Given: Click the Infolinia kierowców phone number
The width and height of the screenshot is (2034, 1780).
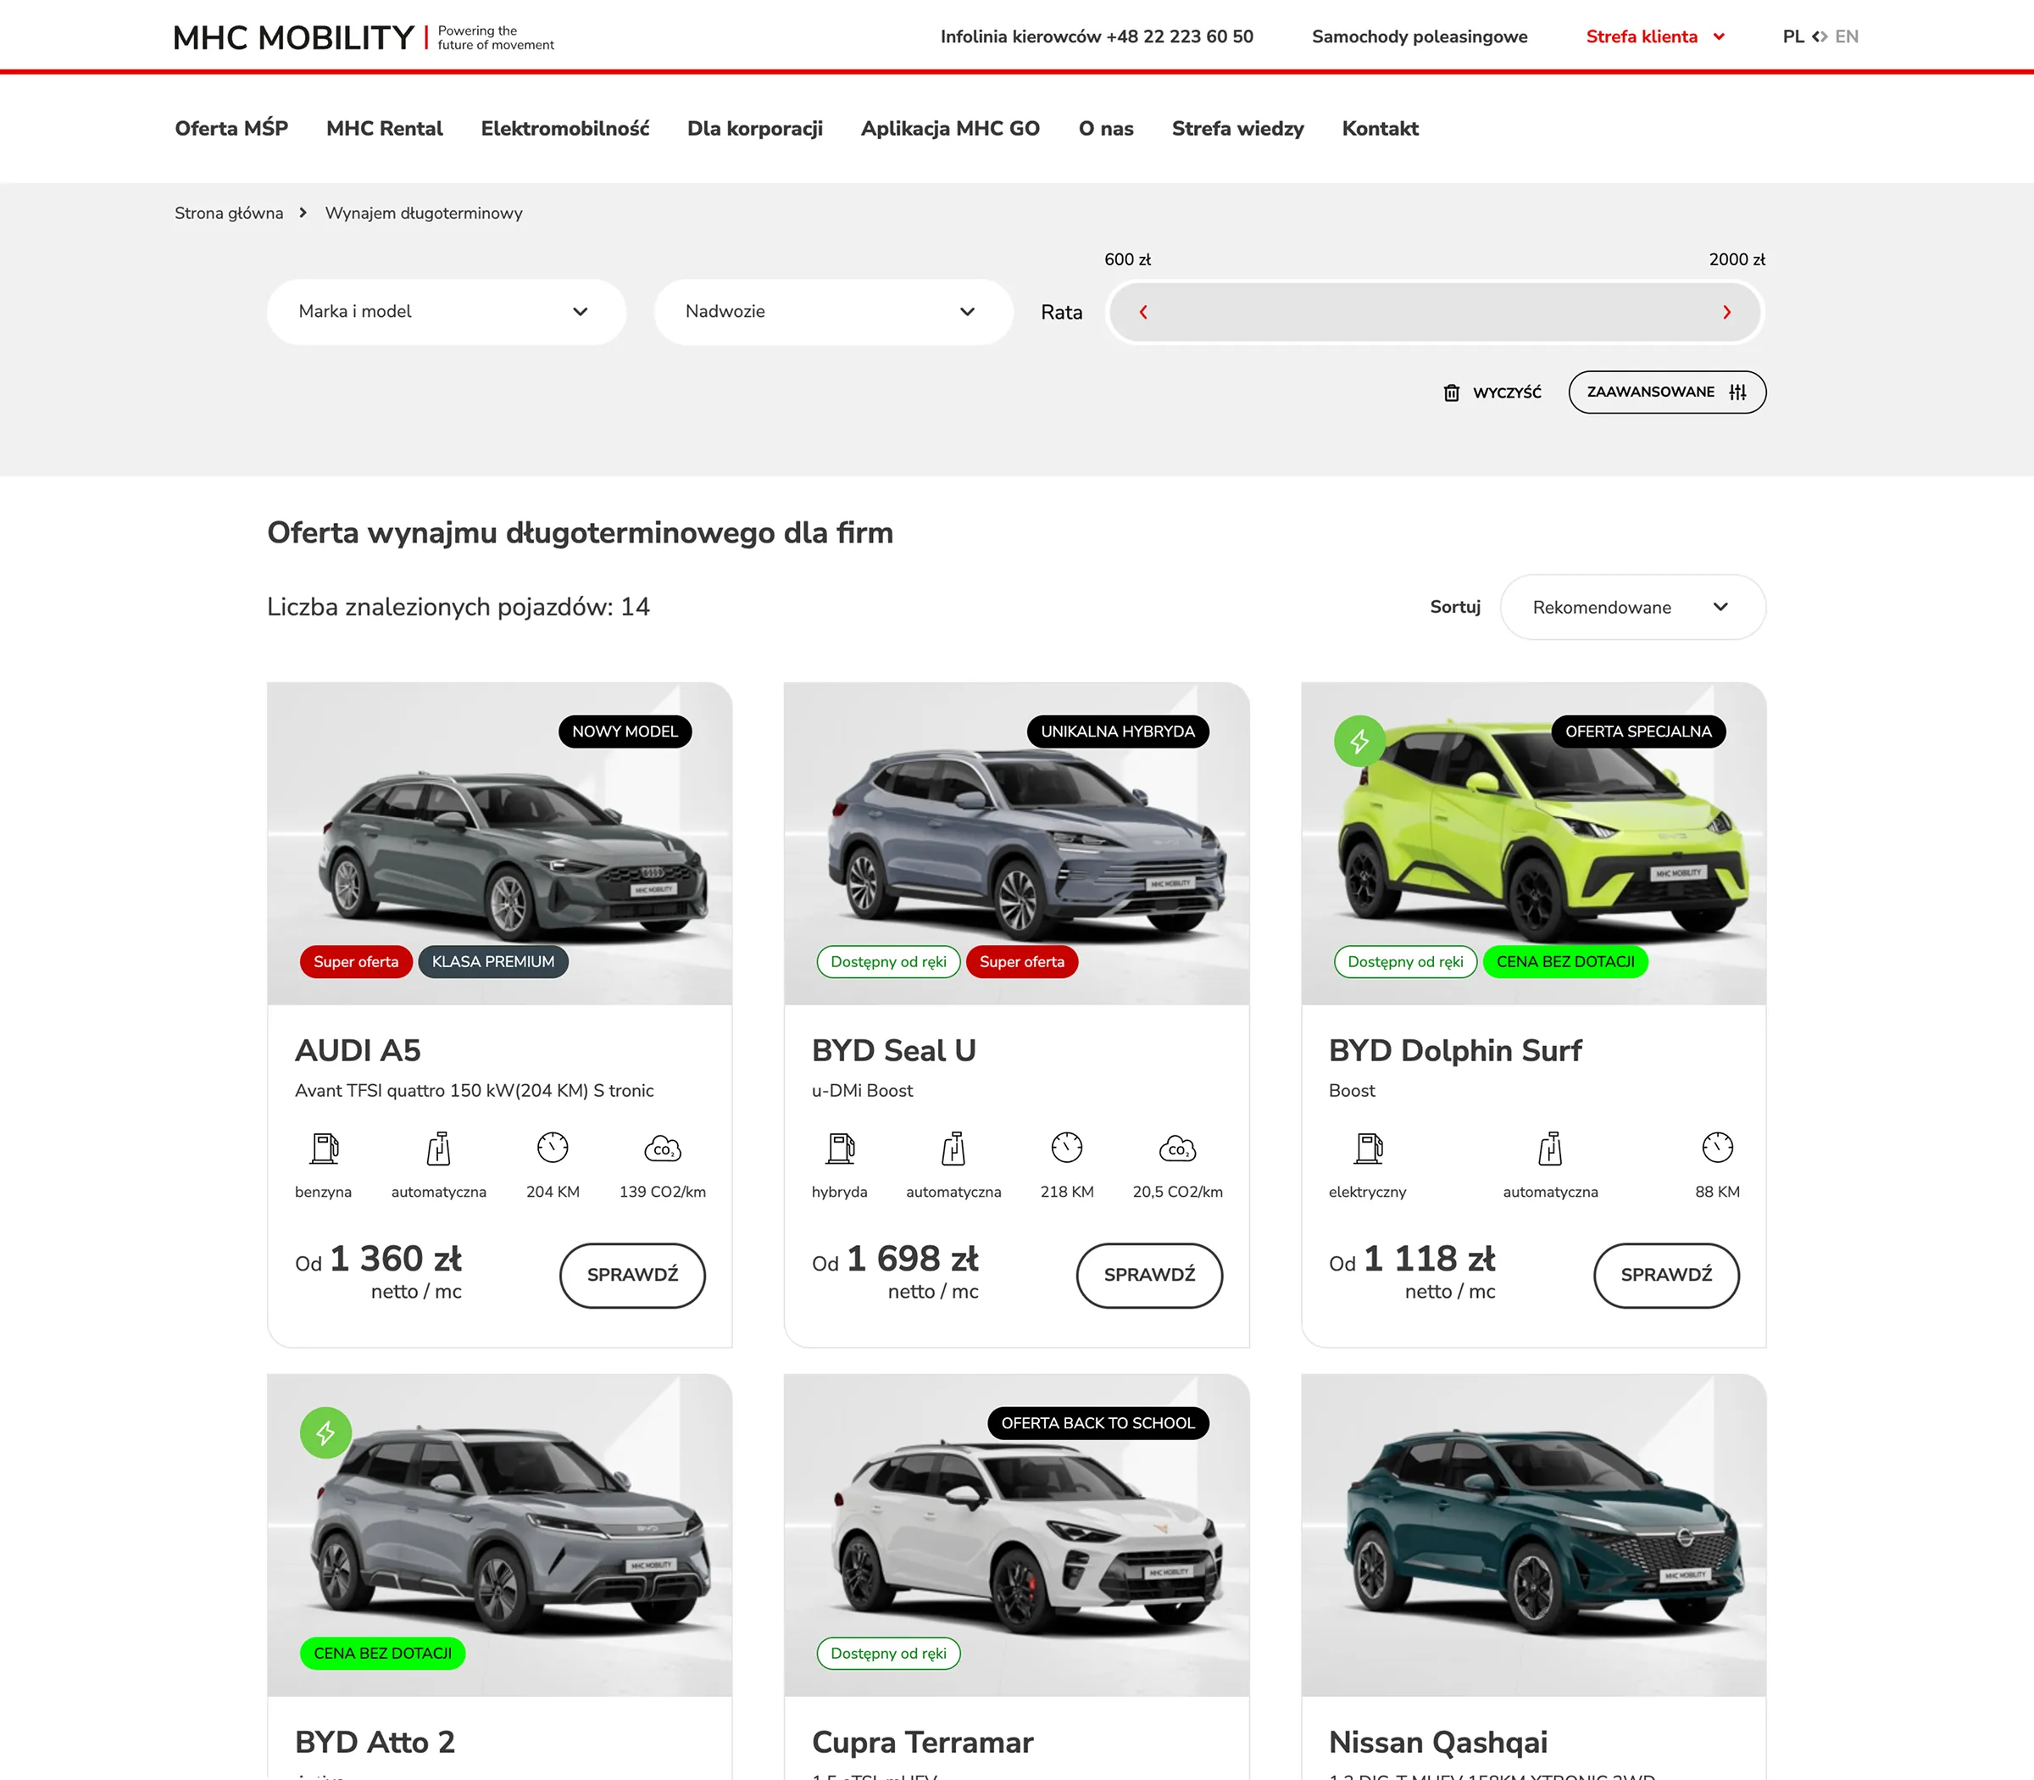Looking at the screenshot, I should point(1097,36).
